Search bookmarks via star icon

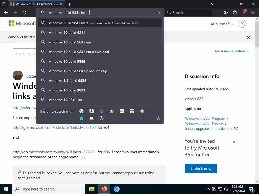click(81, 118)
